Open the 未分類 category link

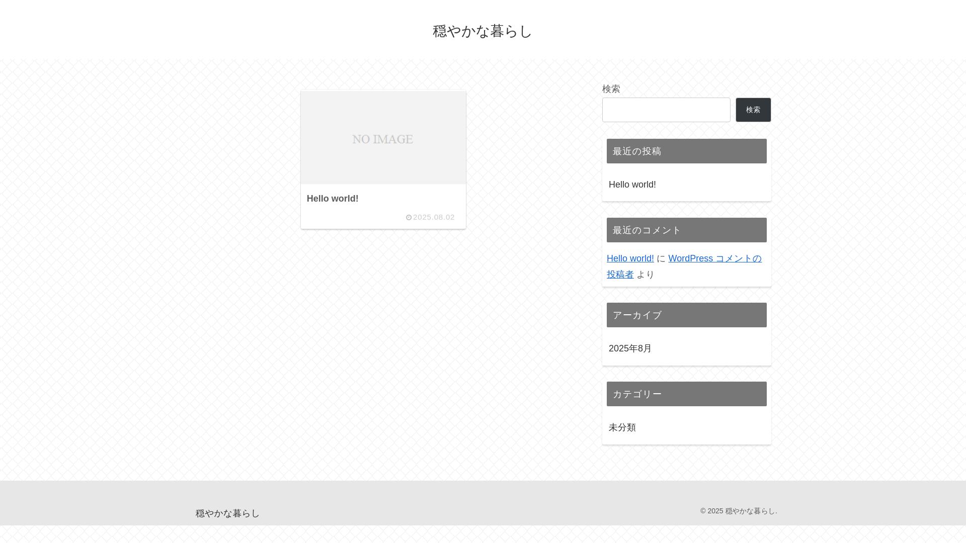pos(622,427)
